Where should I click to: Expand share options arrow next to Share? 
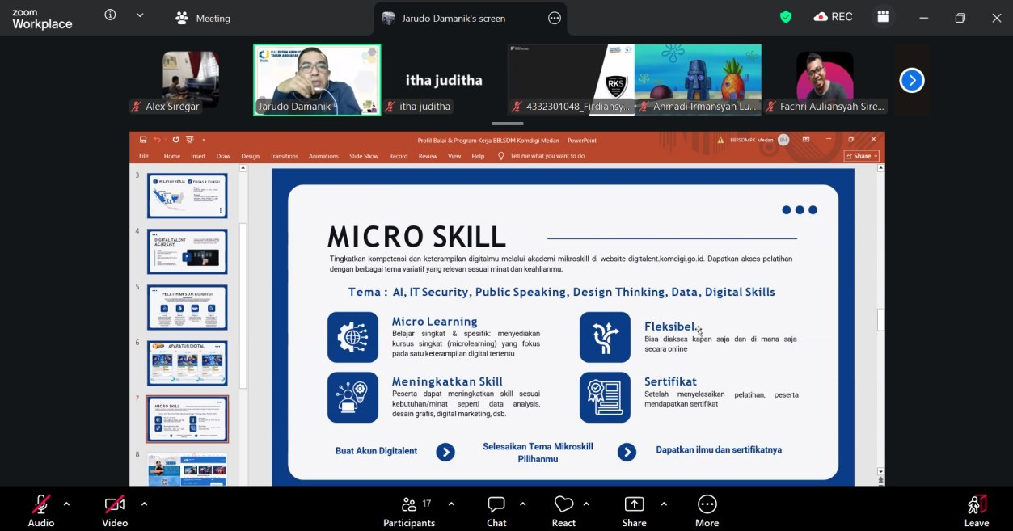pos(664,504)
